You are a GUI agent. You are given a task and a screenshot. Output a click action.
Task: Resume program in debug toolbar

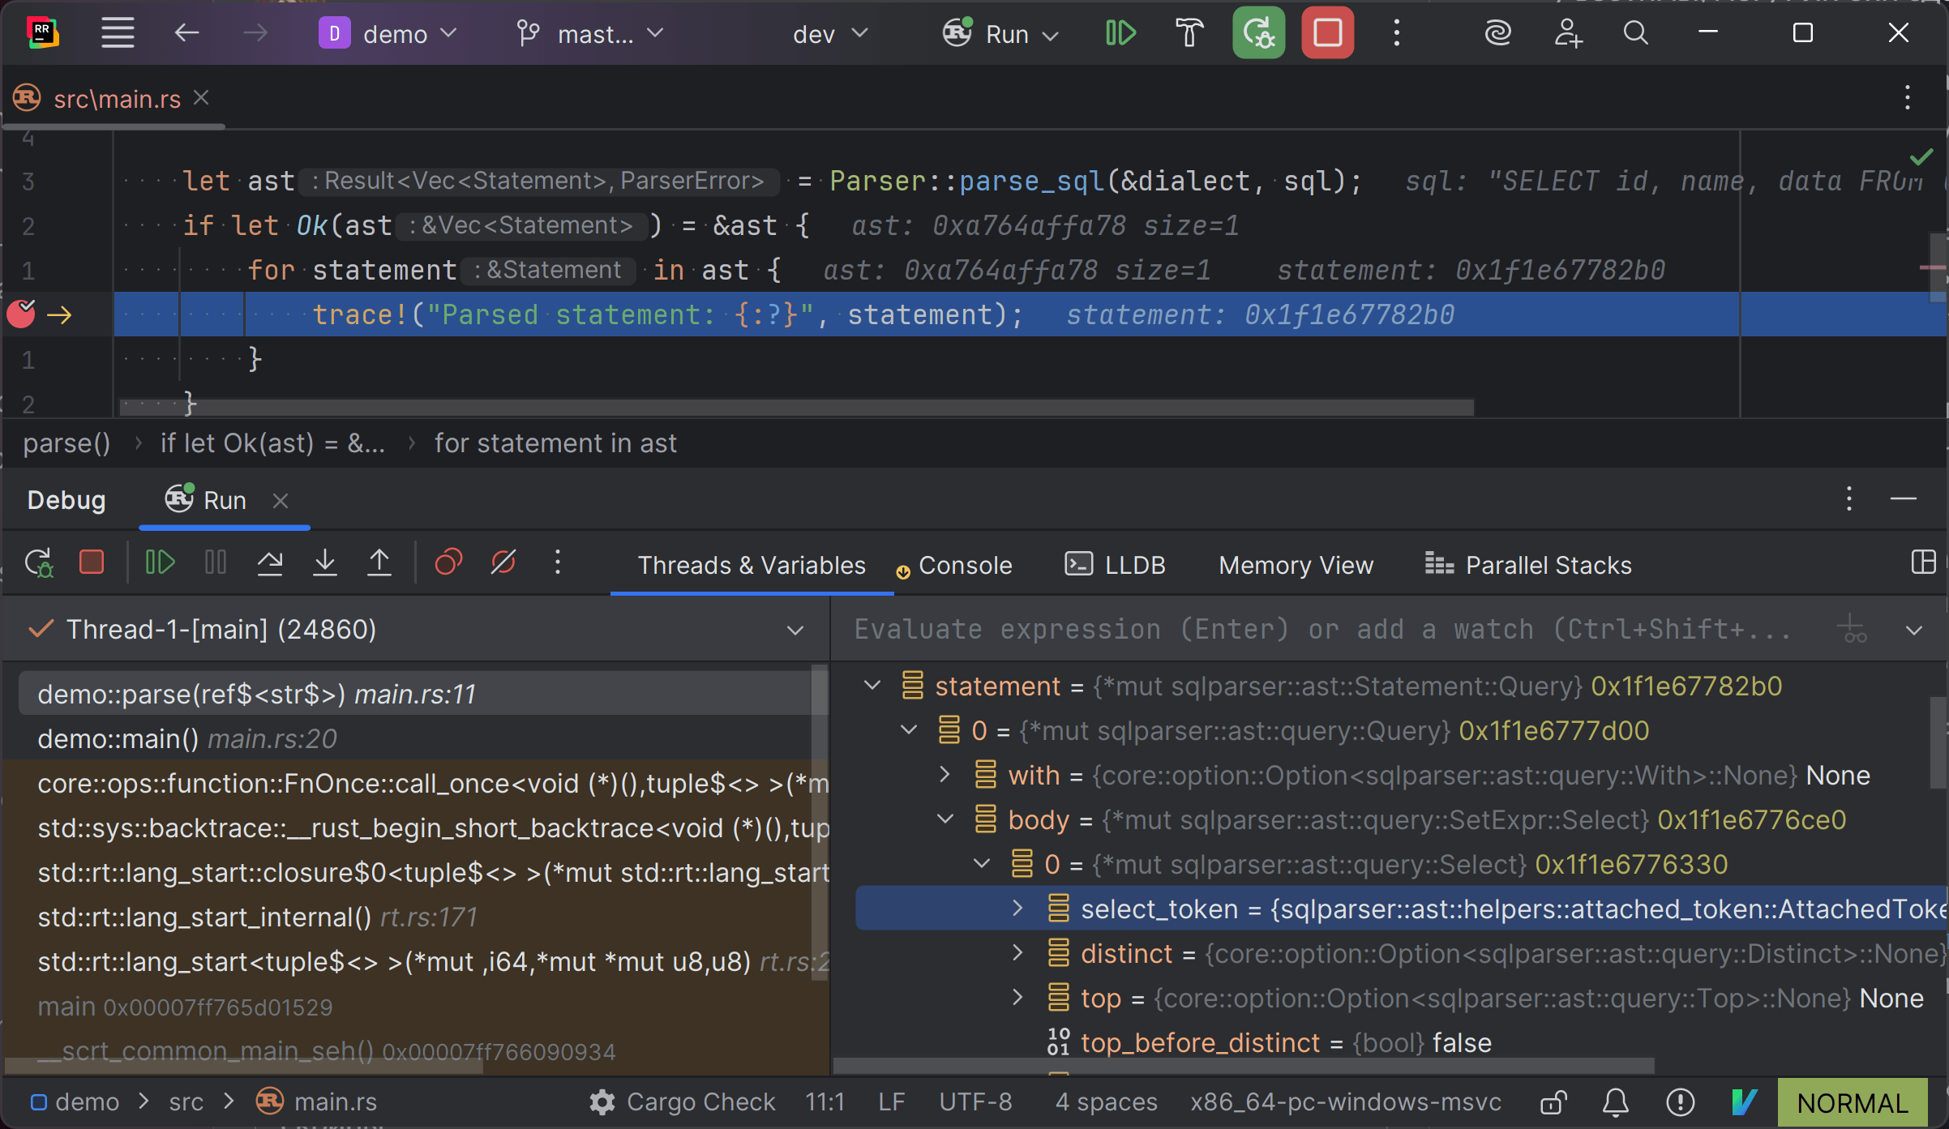click(x=160, y=562)
